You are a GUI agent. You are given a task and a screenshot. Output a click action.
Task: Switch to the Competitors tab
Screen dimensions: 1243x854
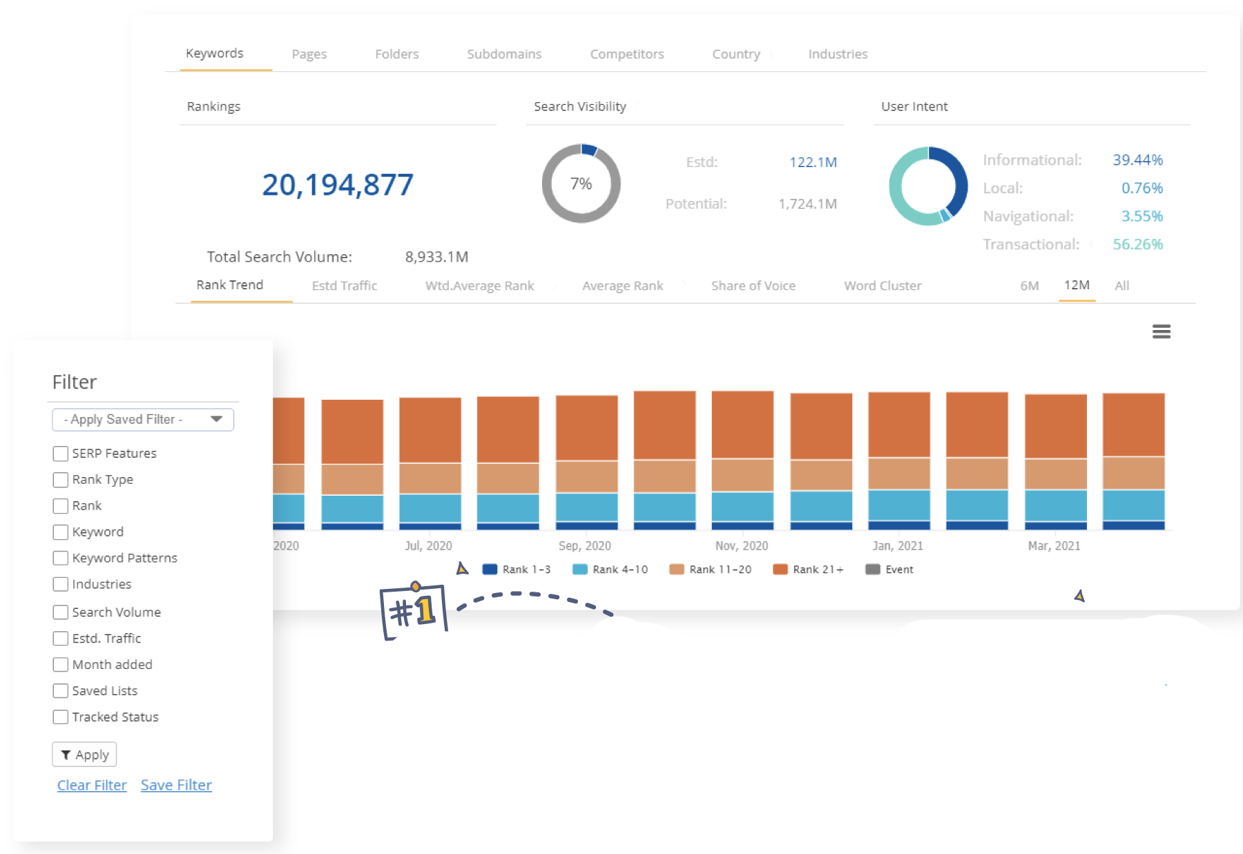pyautogui.click(x=626, y=54)
